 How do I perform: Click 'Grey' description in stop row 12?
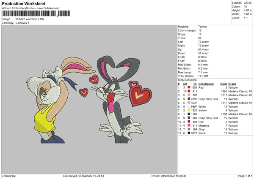(x=202, y=130)
